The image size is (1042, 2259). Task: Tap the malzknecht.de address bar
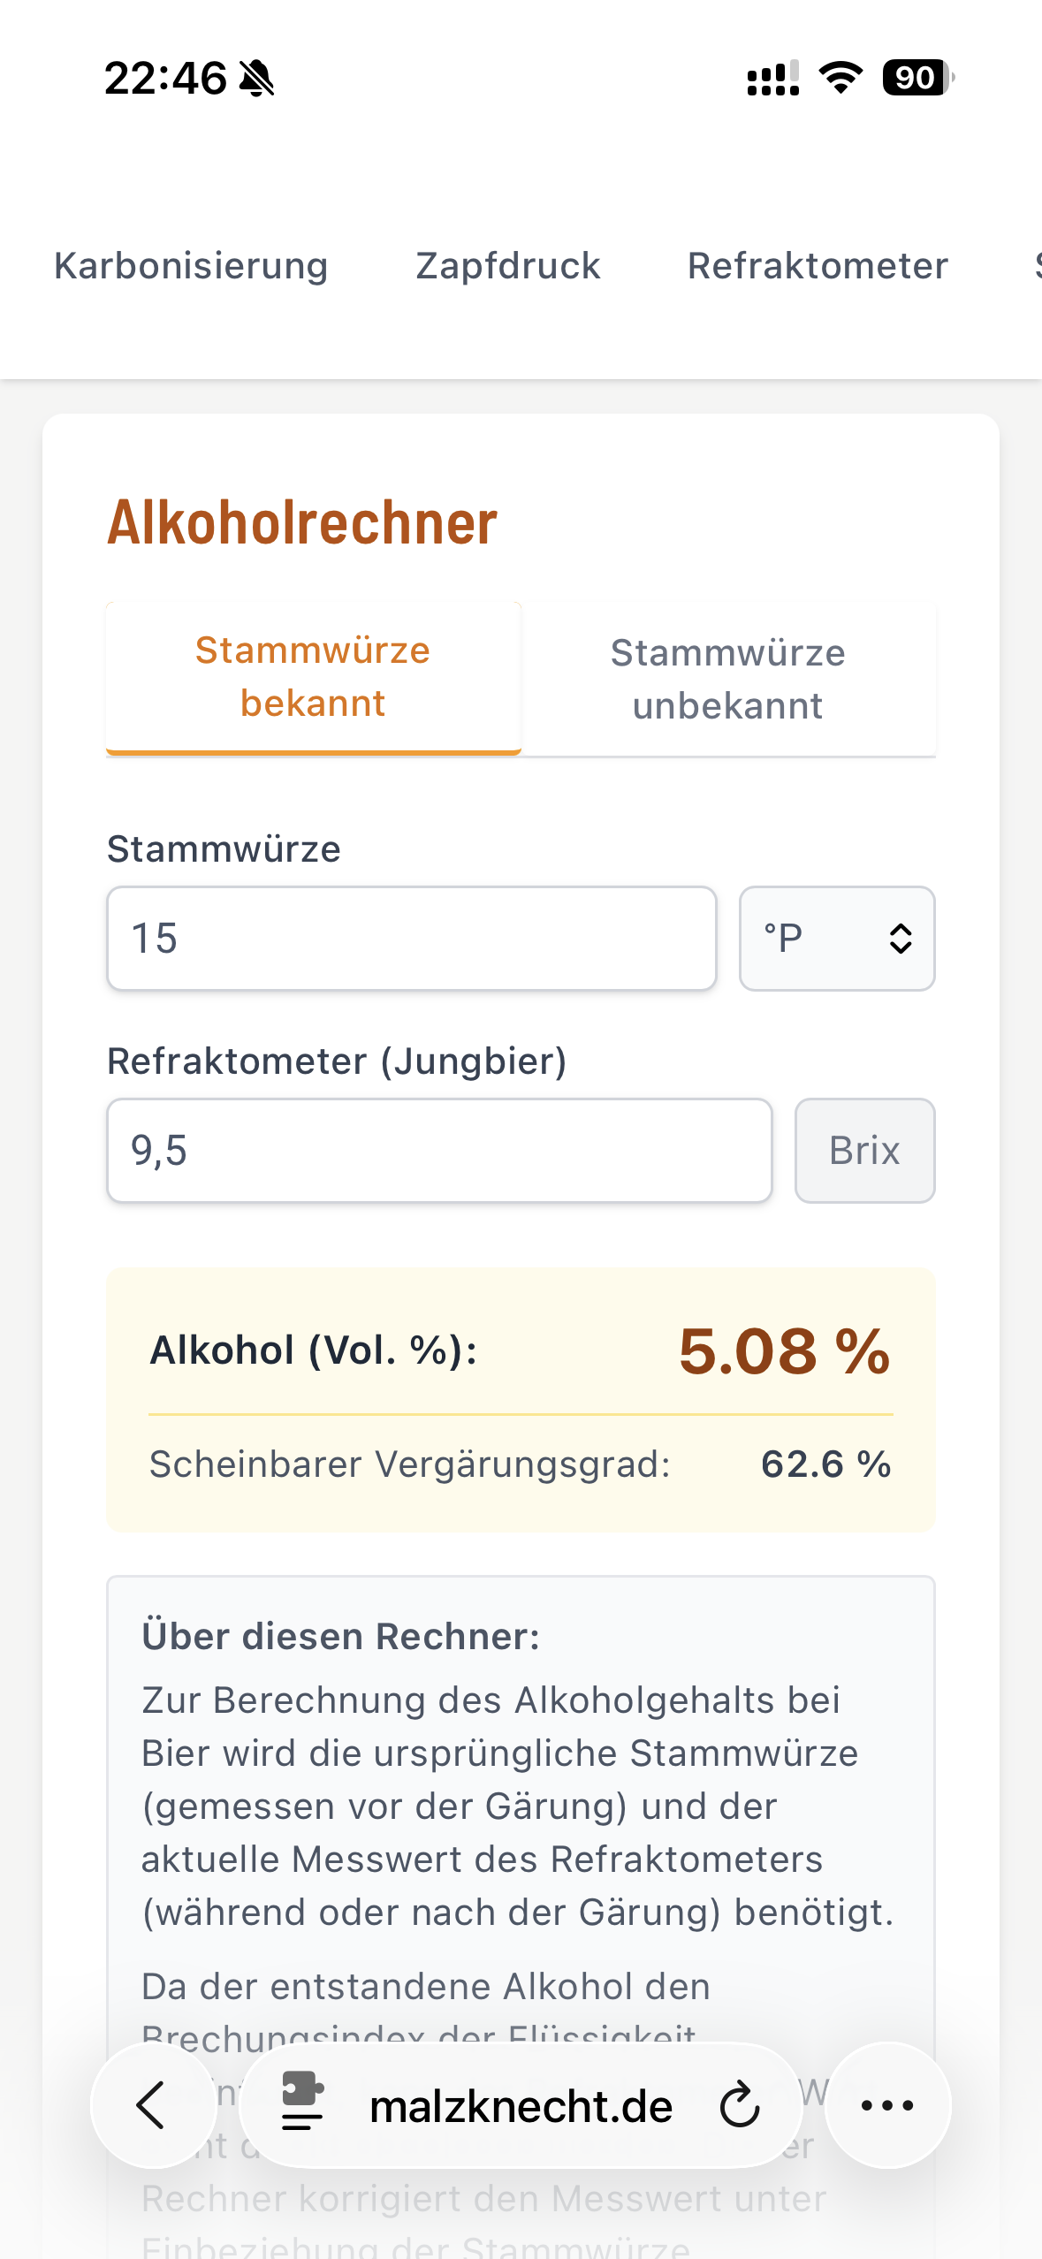(521, 2106)
